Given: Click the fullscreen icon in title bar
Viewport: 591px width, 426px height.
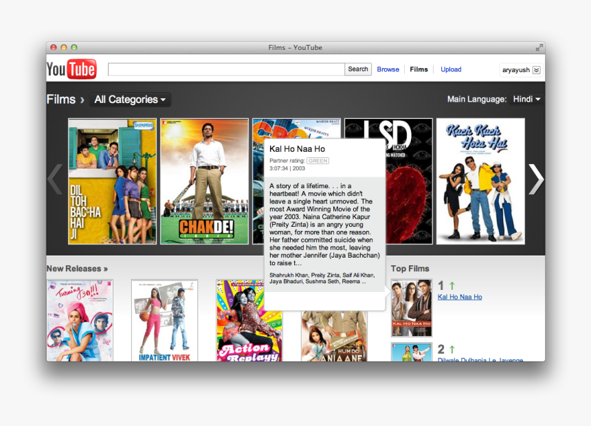Looking at the screenshot, I should 539,47.
